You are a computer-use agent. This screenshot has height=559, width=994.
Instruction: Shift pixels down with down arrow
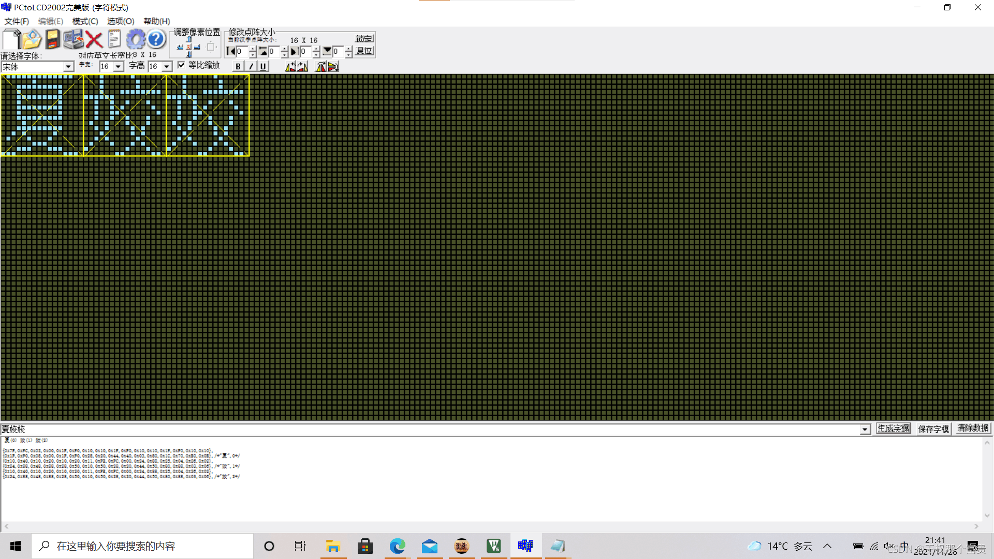(x=189, y=54)
